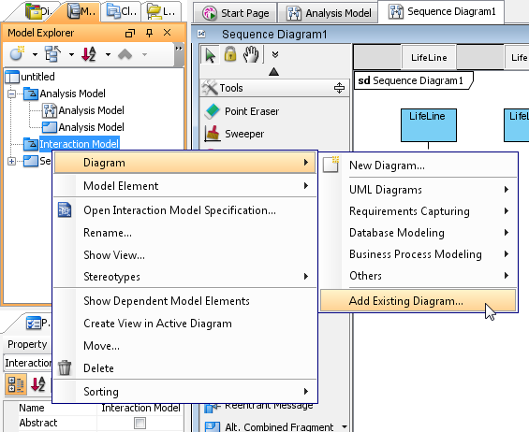Select the hand pan tool
Screen dimensions: 529x432
point(251,54)
